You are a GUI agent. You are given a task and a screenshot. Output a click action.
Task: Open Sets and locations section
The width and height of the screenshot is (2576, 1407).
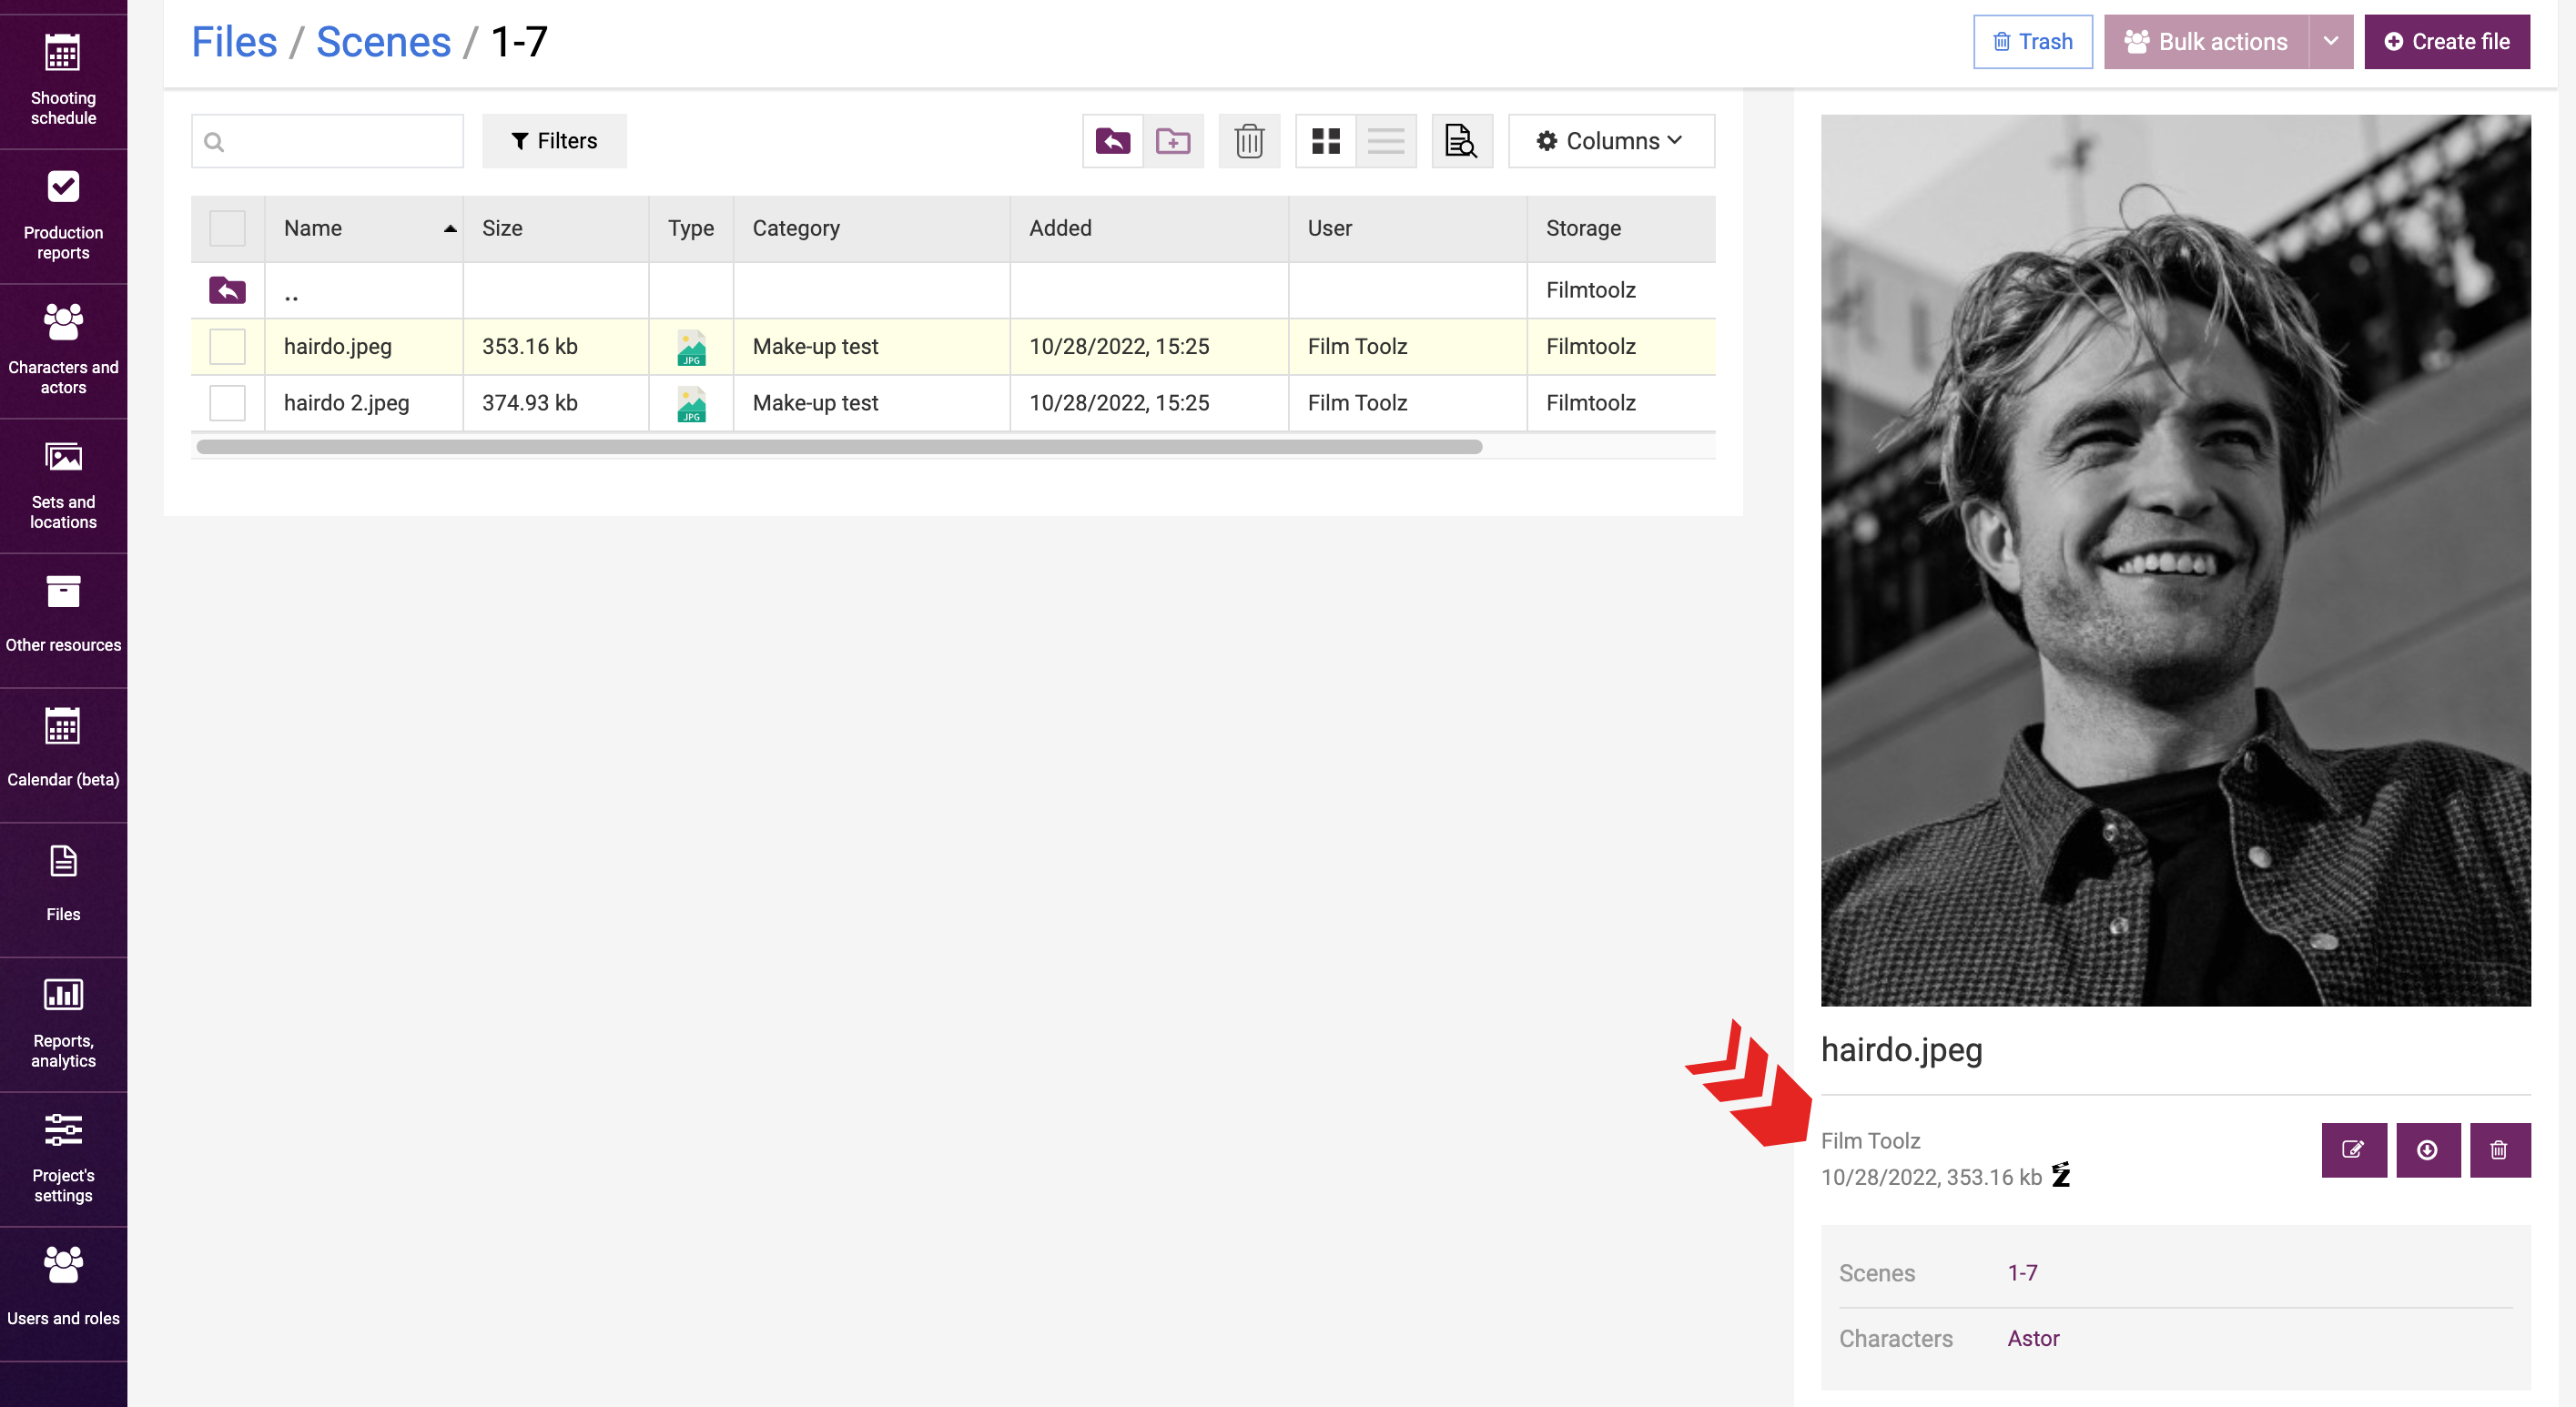point(63,486)
